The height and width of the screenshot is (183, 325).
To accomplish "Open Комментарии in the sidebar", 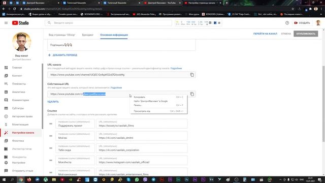I will click(21, 100).
